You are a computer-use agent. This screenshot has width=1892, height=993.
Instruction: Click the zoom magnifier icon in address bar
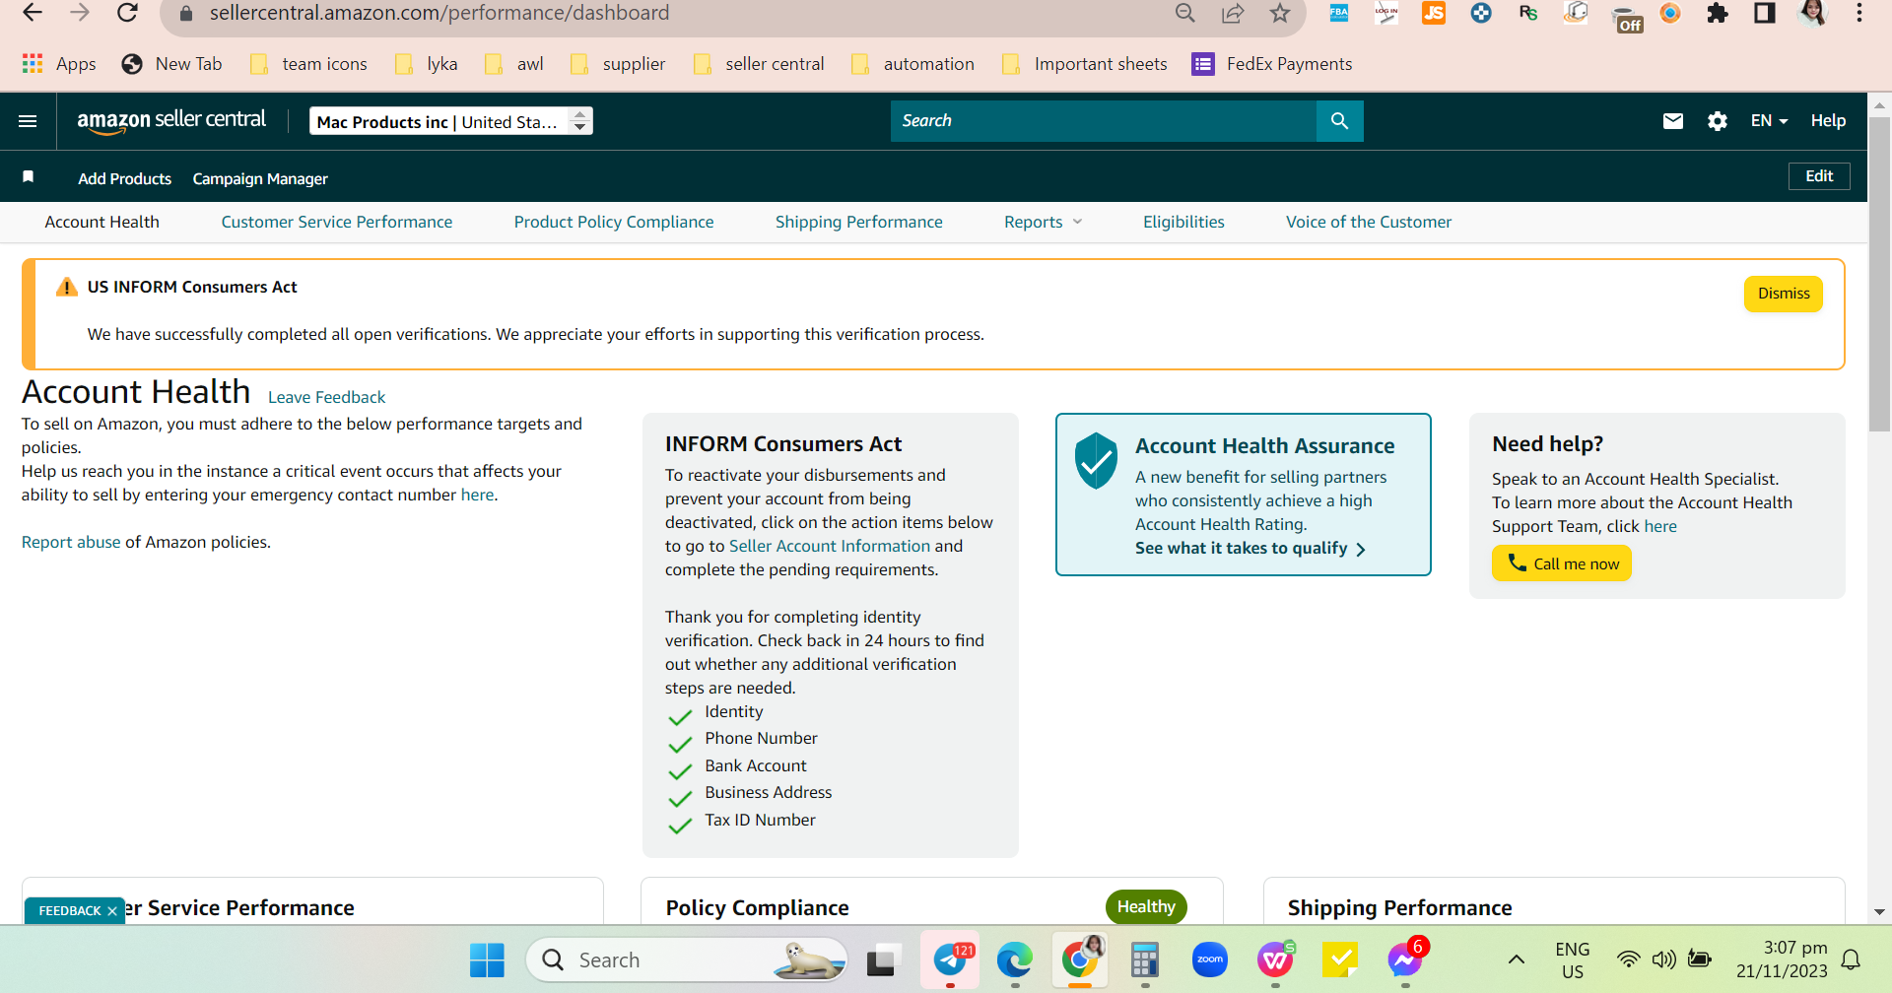click(1185, 13)
